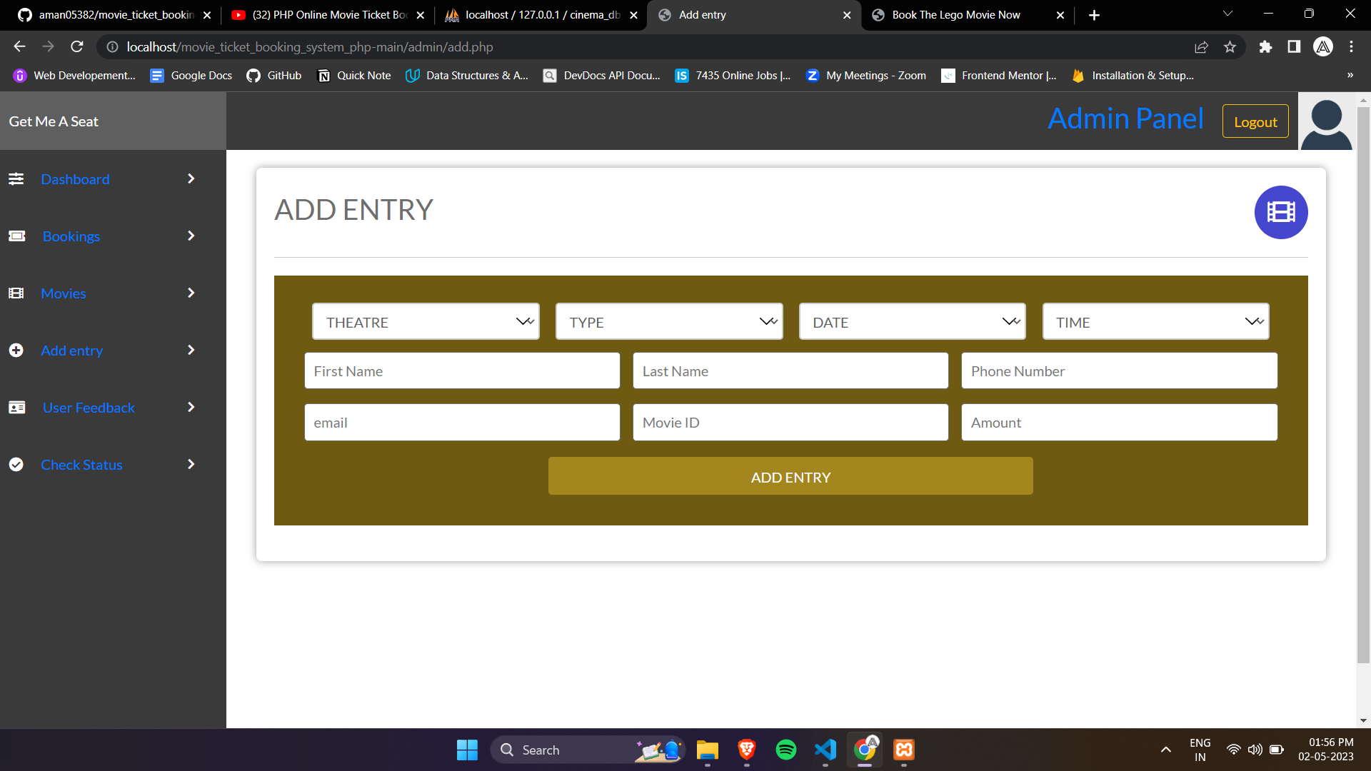Click the Bookings ticket icon
1371x771 pixels.
pyautogui.click(x=16, y=236)
